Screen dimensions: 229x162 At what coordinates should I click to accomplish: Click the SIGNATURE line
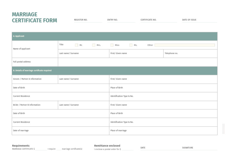tap(200, 149)
